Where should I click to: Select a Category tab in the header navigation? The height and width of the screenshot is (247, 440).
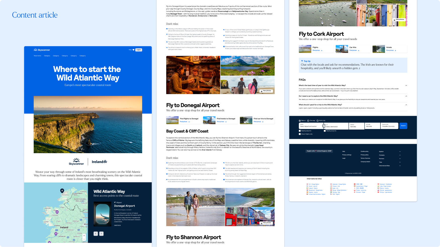click(x=47, y=55)
